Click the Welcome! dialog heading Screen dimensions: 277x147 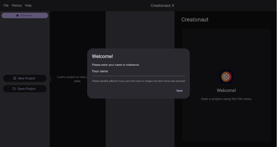(102, 57)
